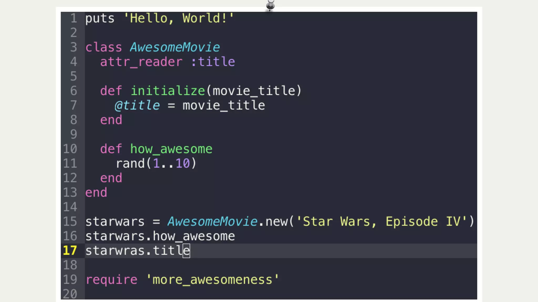The width and height of the screenshot is (538, 302).
Task: Click the AwesomeMovie class name on line 3
Action: coord(175,47)
